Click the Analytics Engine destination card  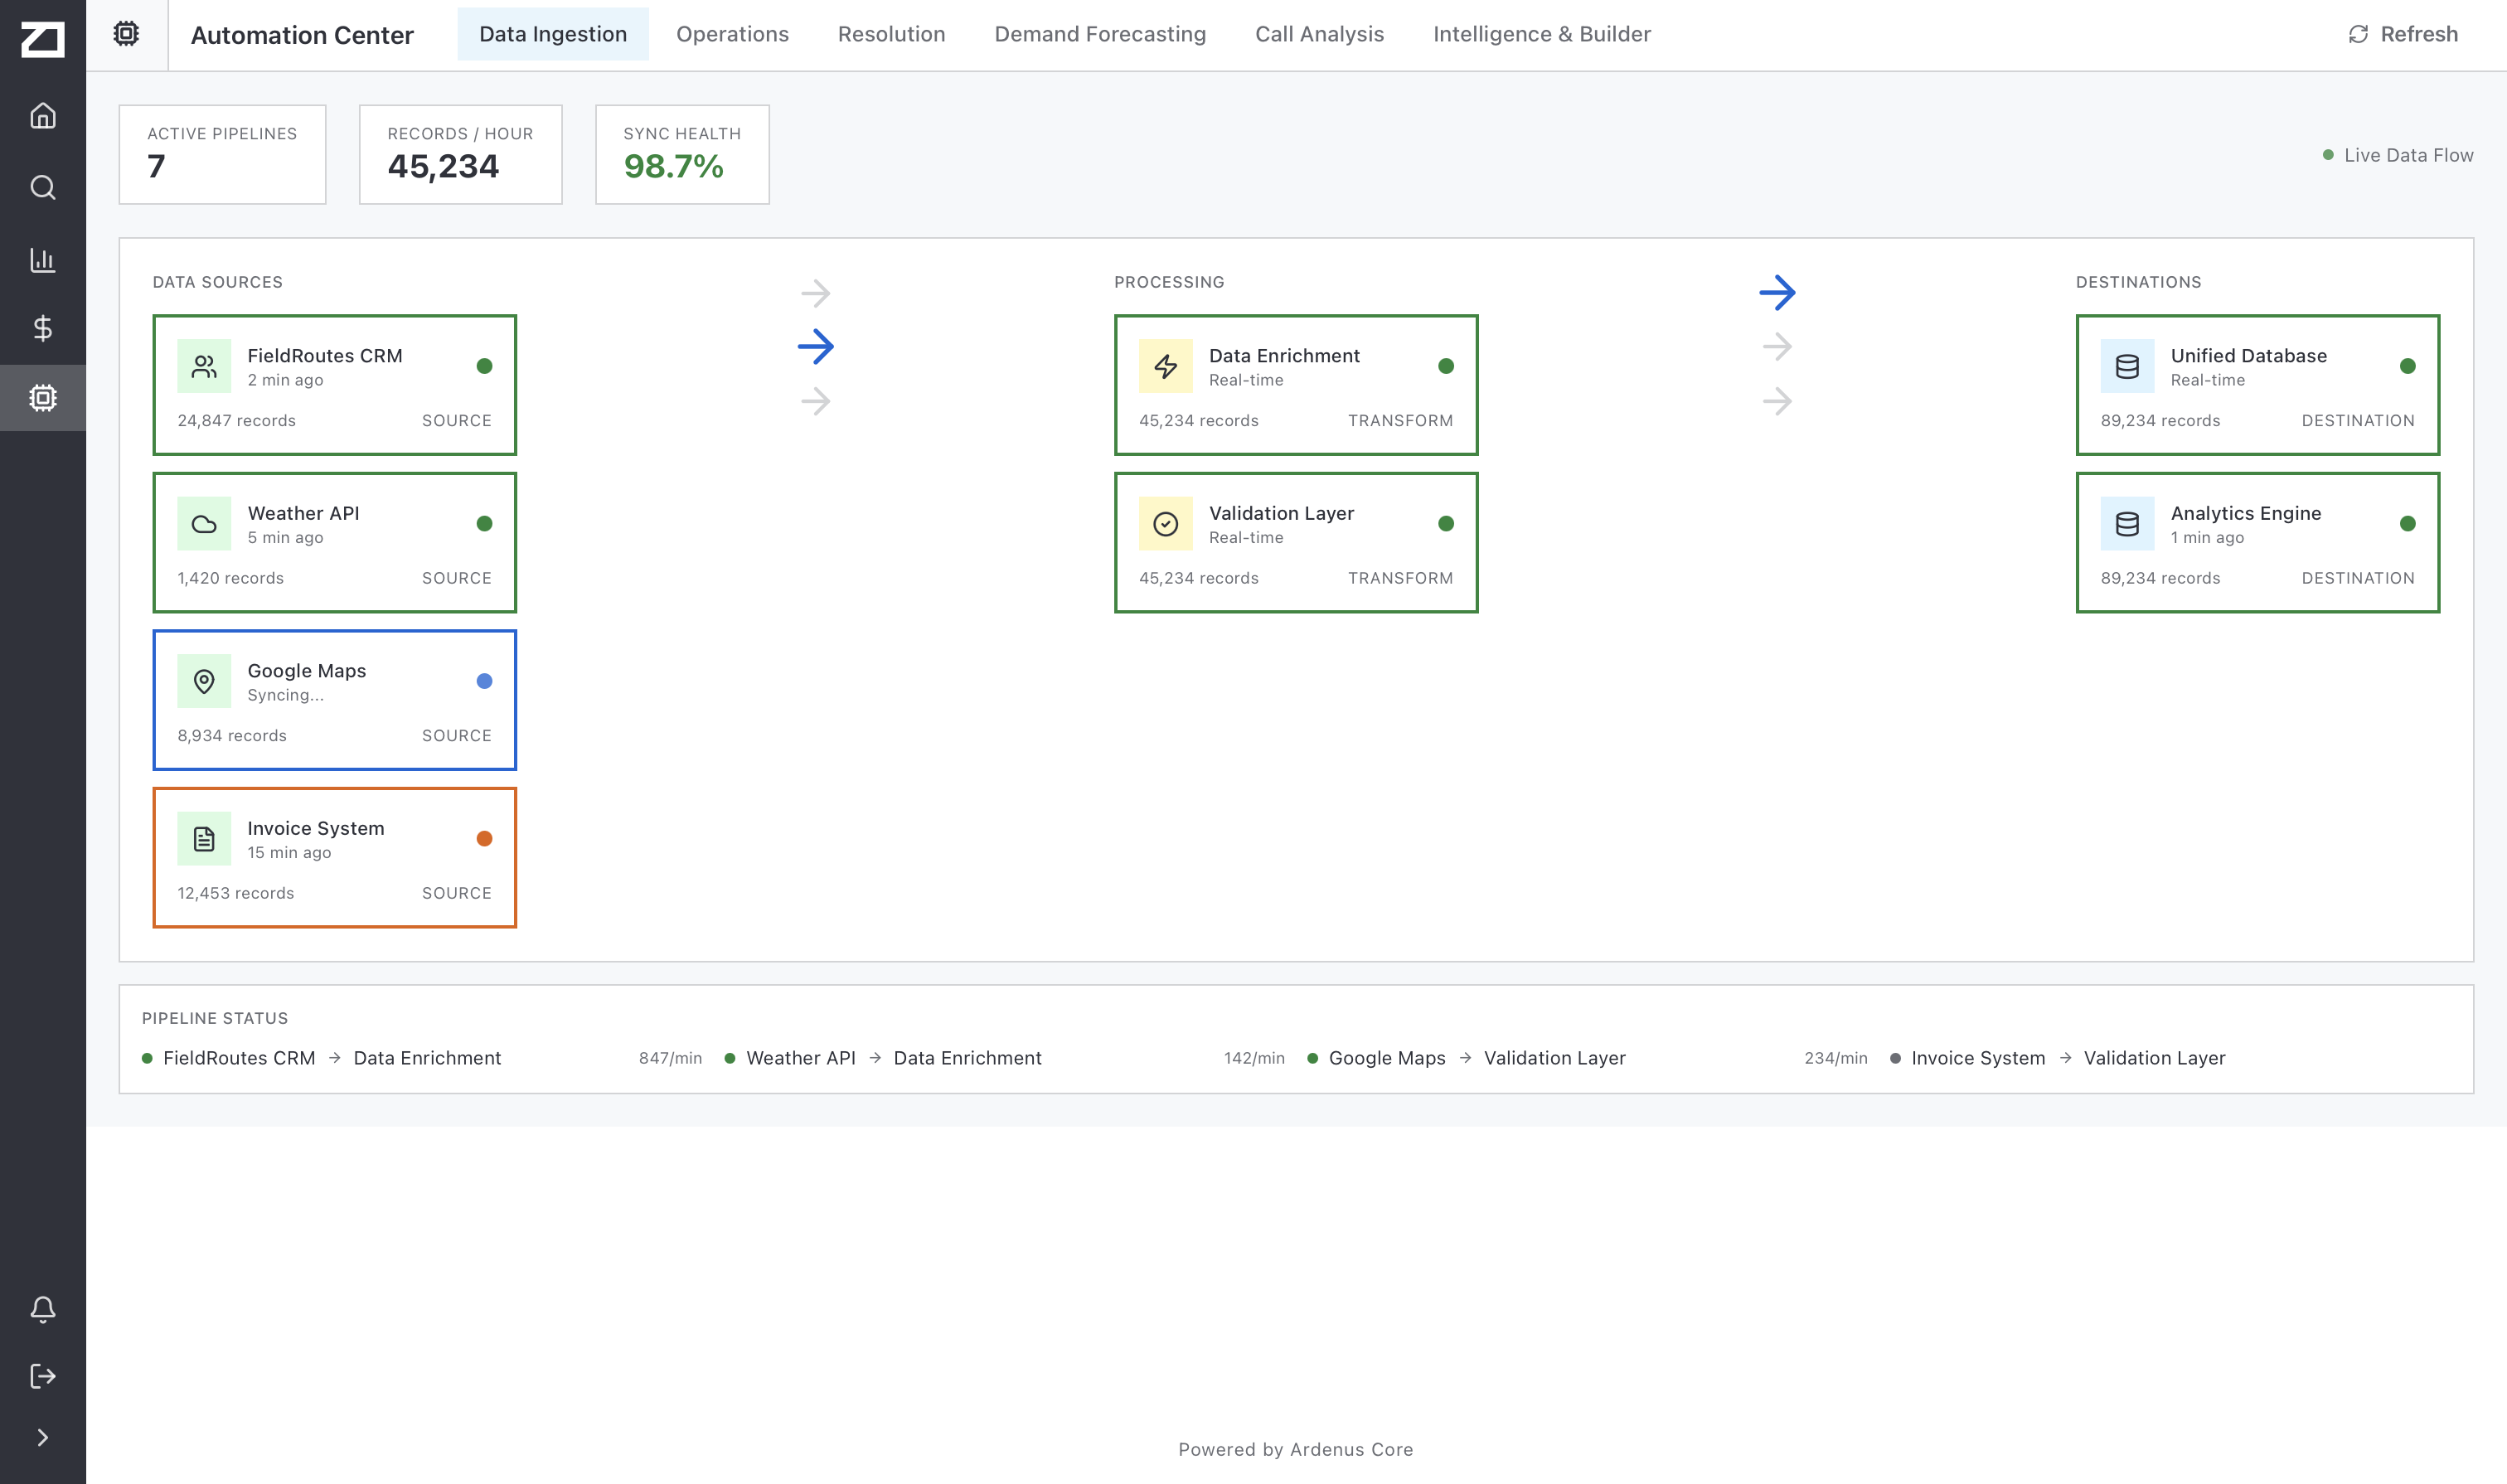2257,542
